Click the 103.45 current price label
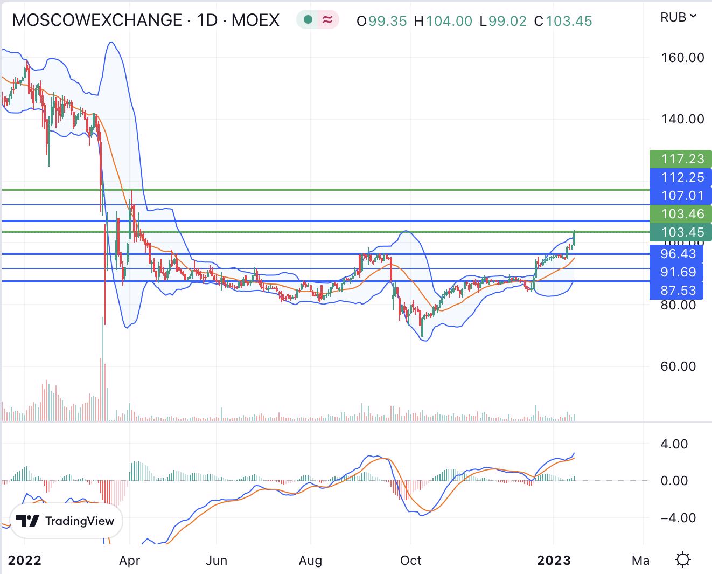 pos(681,232)
